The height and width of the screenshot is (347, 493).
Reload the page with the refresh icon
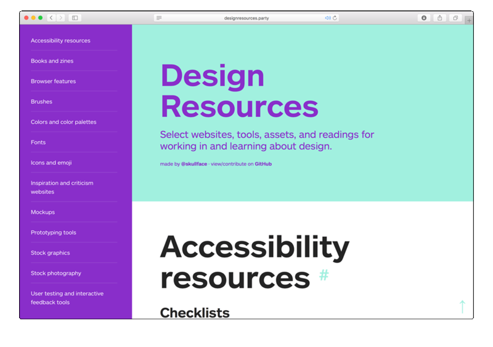[335, 18]
